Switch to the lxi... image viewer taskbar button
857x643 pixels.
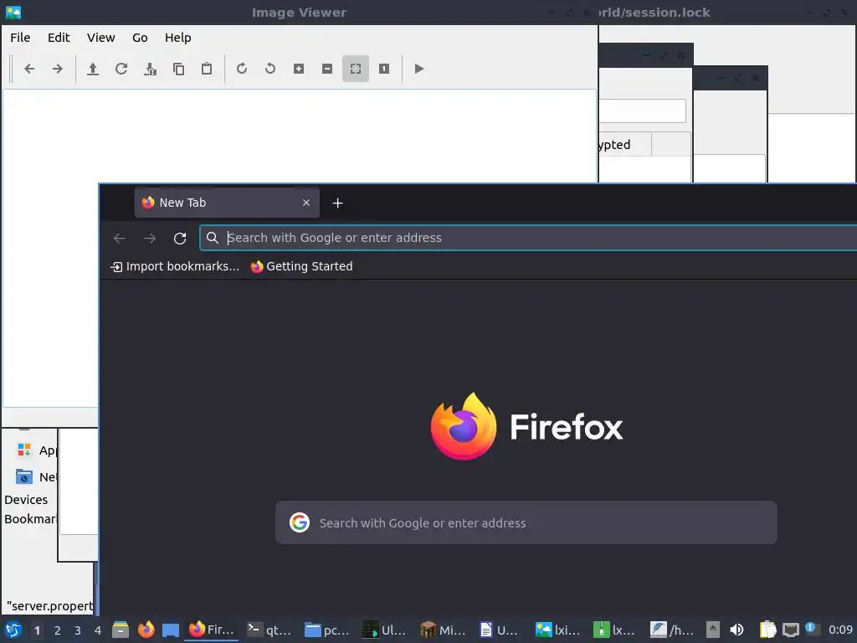[558, 630]
